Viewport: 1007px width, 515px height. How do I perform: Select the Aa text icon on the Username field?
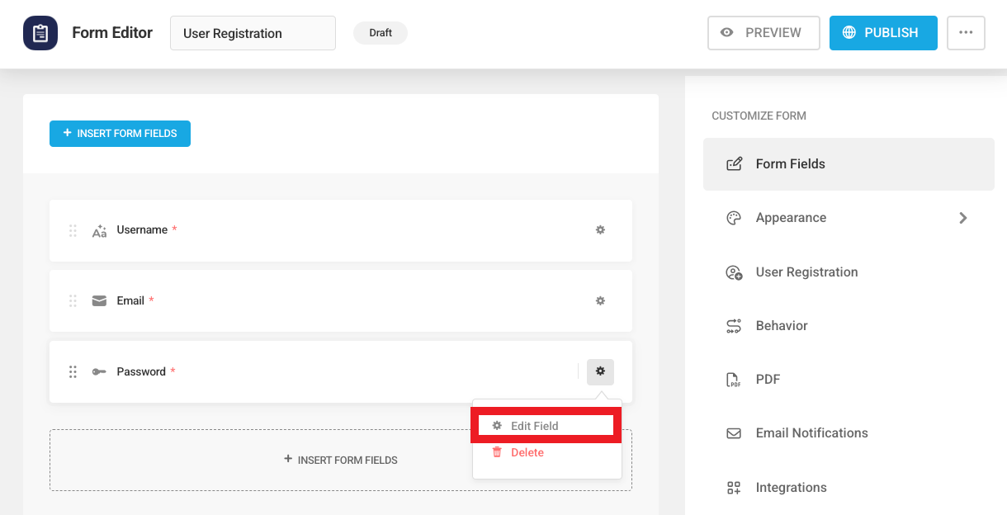click(x=99, y=230)
